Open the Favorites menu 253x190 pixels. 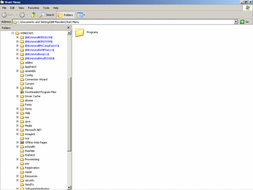[34, 8]
